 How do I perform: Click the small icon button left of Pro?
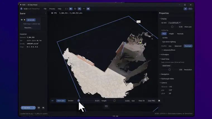(185, 9)
